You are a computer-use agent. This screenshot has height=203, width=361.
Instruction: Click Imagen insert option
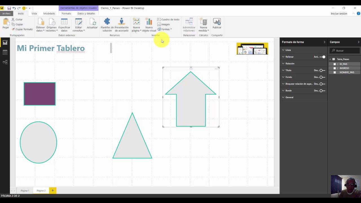tap(163, 25)
